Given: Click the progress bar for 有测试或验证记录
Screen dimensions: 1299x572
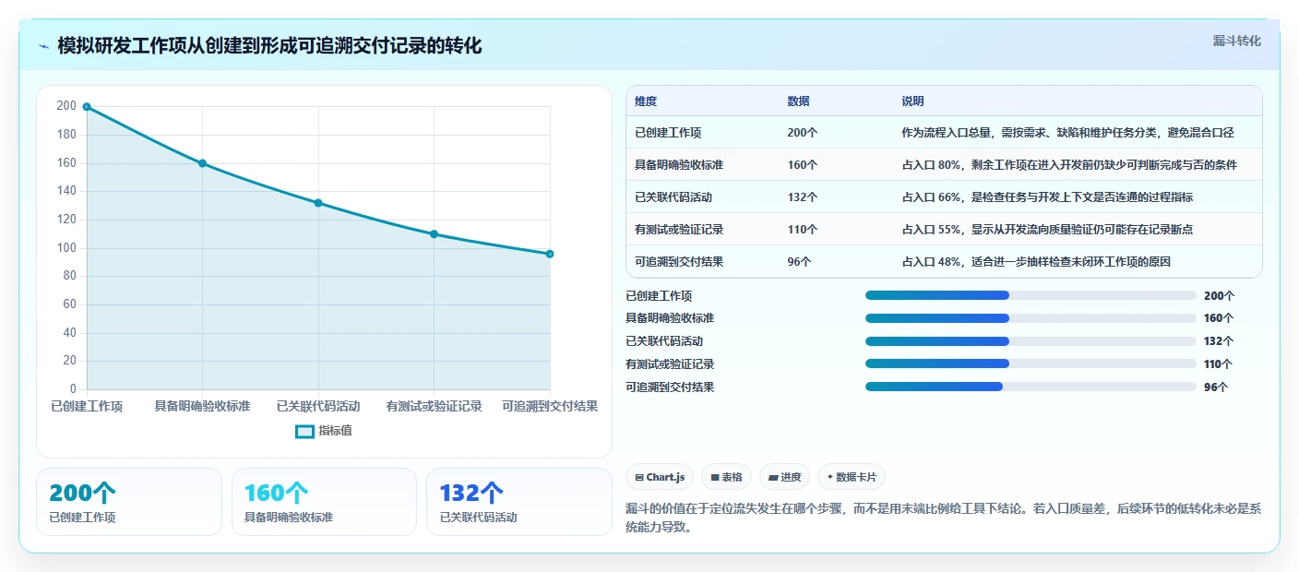Looking at the screenshot, I should (x=1031, y=363).
